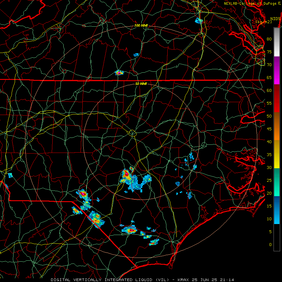Click the storm cell just north of the state line
The height and width of the screenshot is (282, 282).
119,73
